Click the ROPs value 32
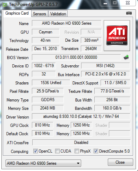The width and height of the screenshot is (138, 171). point(44,74)
